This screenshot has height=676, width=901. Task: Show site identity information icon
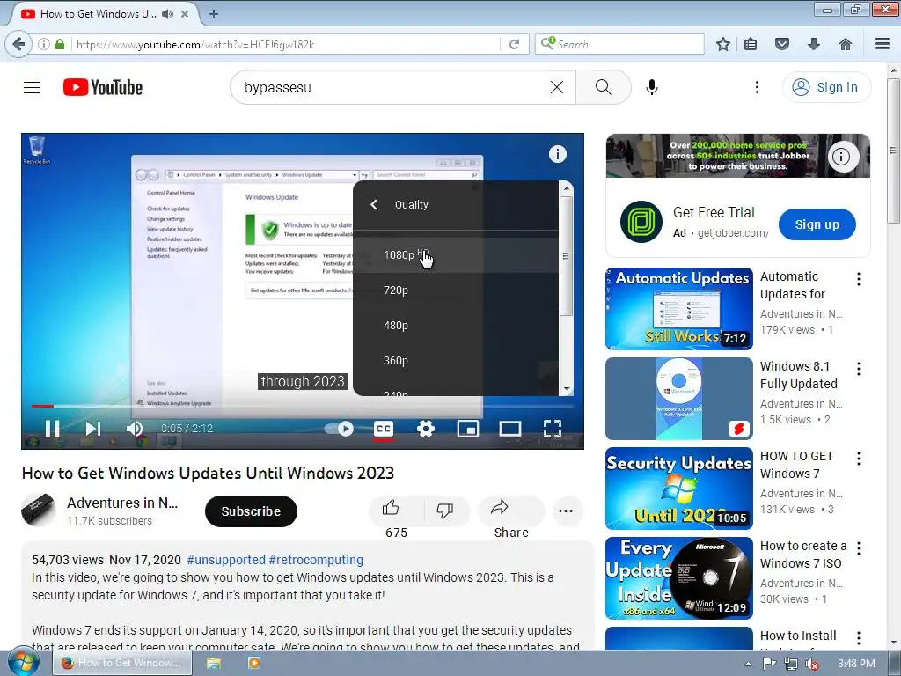44,44
